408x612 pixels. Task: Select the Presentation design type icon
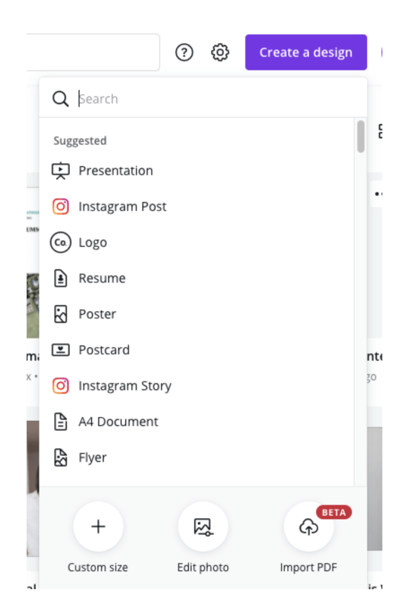click(x=61, y=170)
